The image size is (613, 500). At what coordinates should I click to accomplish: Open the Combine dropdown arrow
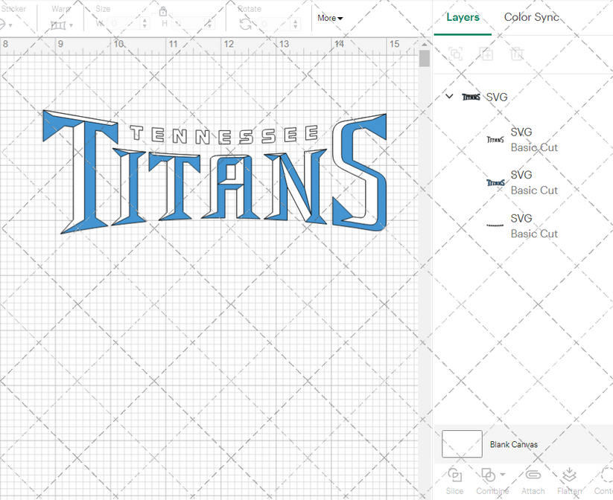[501, 475]
